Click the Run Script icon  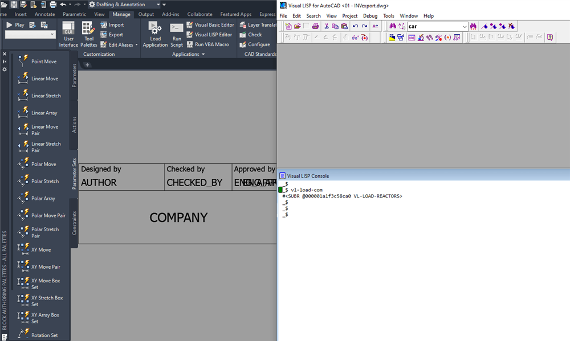coord(177,34)
